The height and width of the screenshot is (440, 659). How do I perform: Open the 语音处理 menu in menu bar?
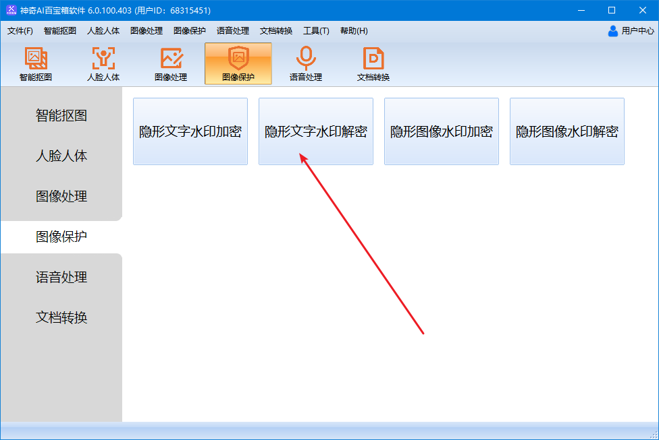tap(233, 31)
